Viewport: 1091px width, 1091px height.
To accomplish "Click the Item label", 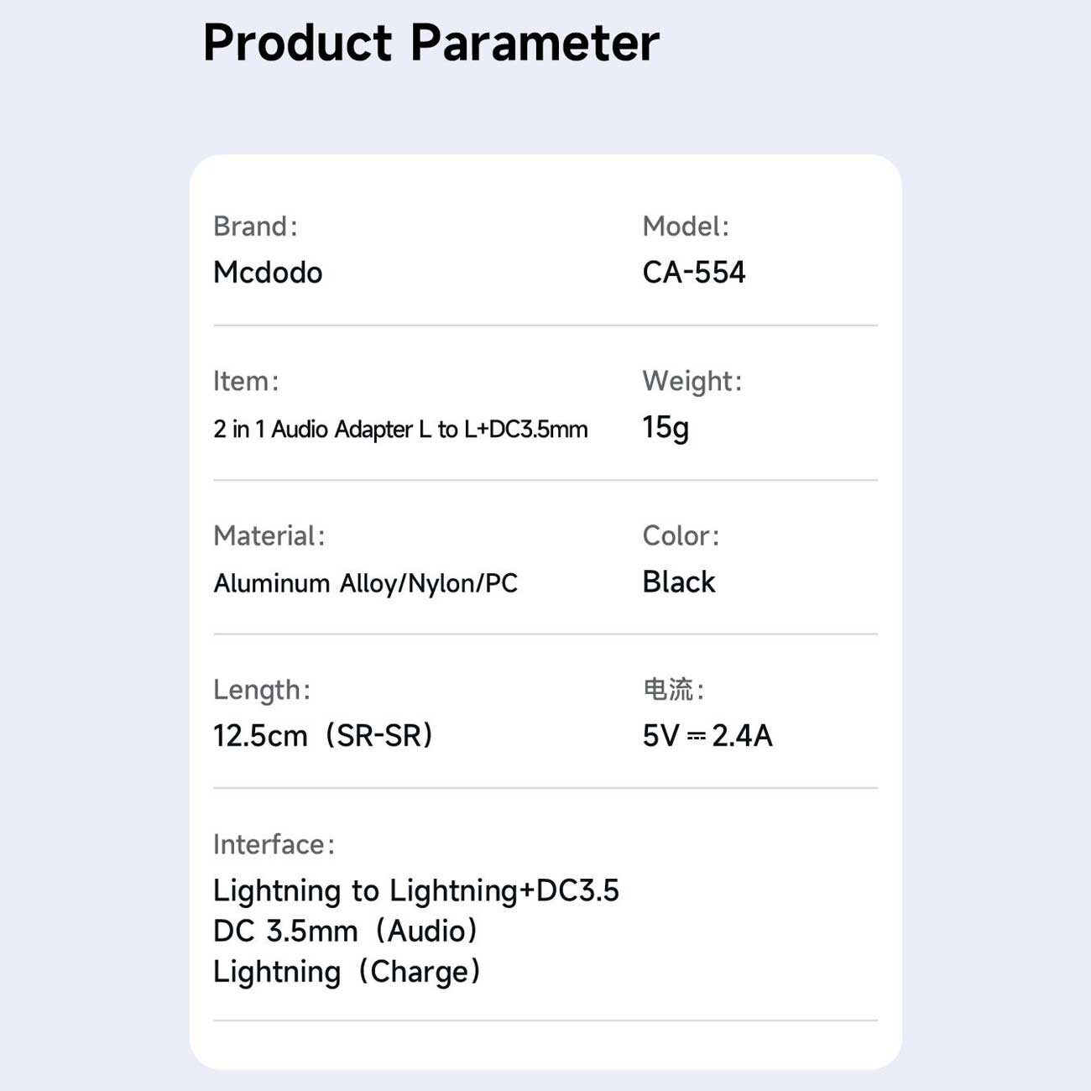I will coord(245,381).
